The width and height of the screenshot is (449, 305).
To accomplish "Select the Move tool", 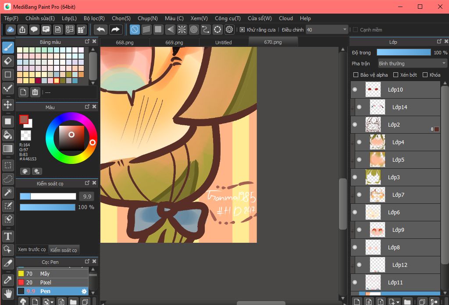I will pyautogui.click(x=8, y=104).
